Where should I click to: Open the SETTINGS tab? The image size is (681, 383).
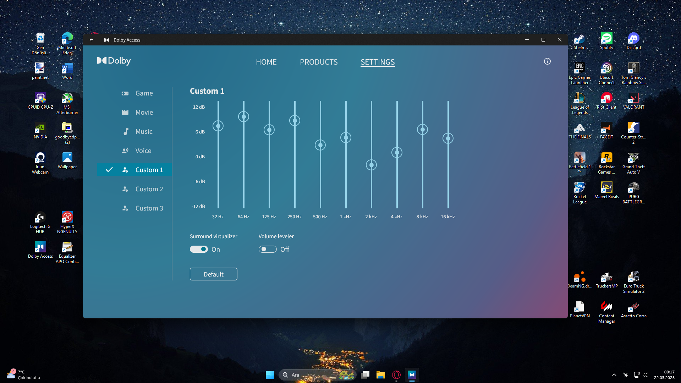point(378,62)
